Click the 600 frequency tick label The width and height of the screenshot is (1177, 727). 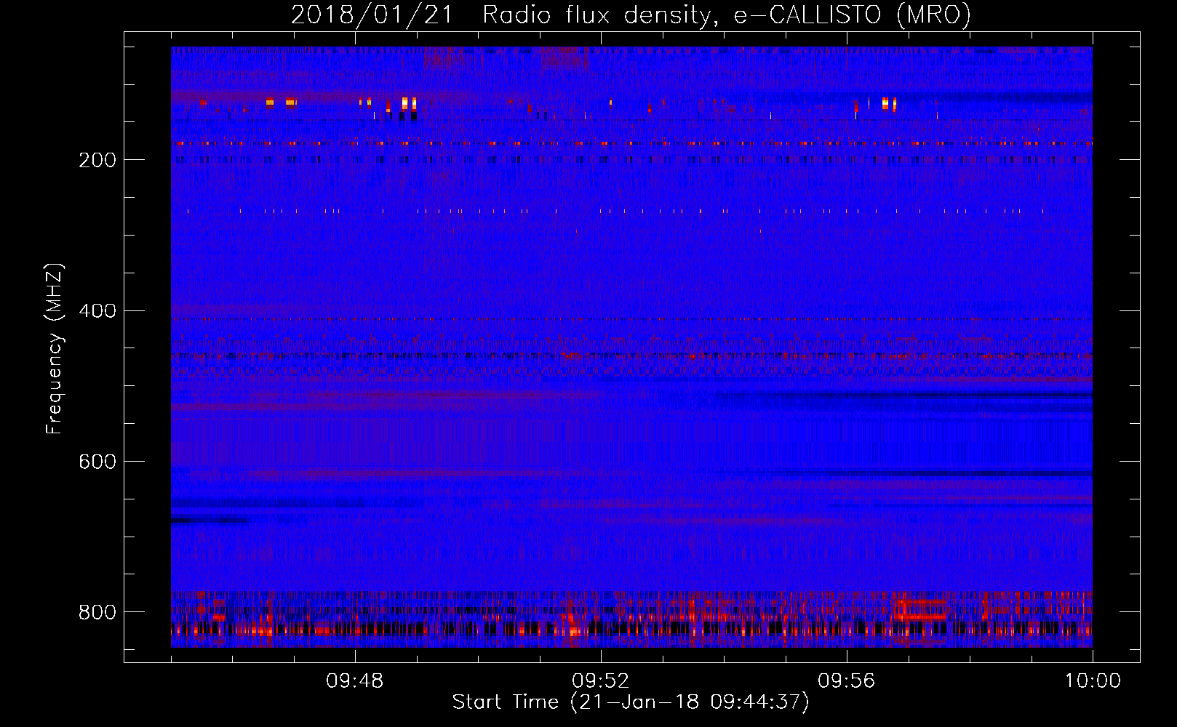97,462
